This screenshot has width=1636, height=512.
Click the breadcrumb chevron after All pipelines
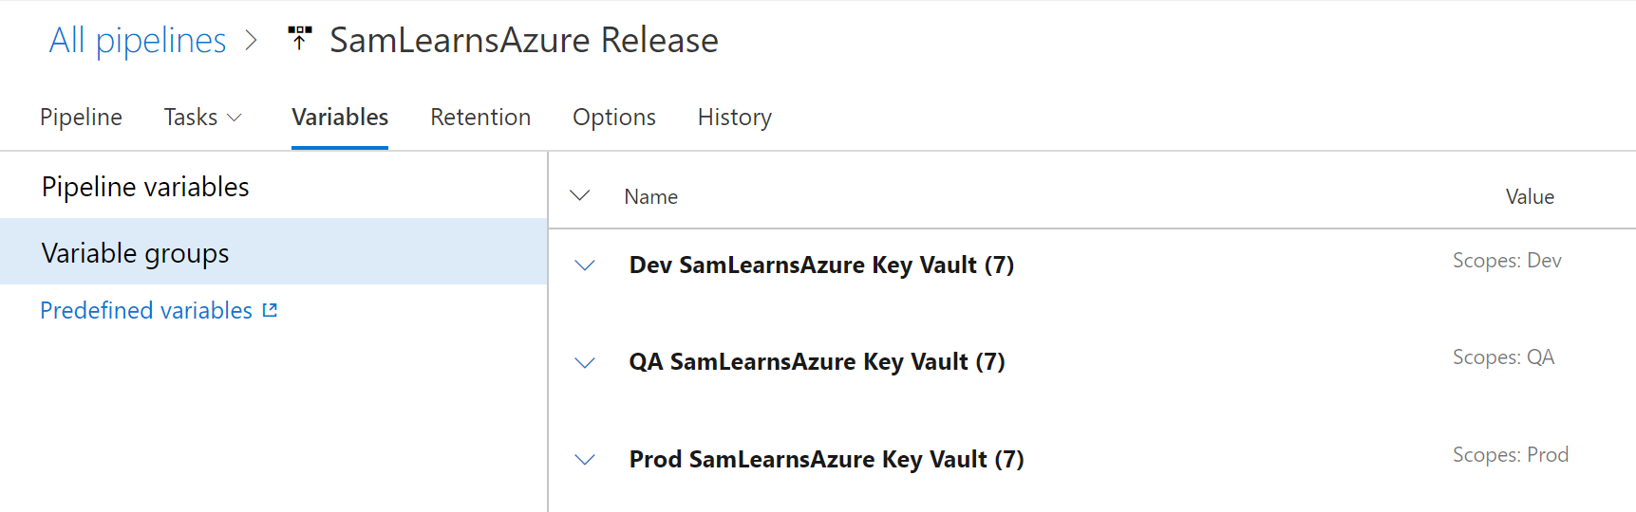point(252,41)
